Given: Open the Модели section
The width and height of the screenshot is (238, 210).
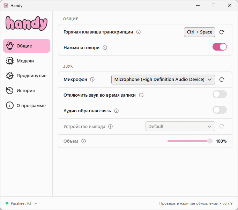Looking at the screenshot, I should (27, 61).
